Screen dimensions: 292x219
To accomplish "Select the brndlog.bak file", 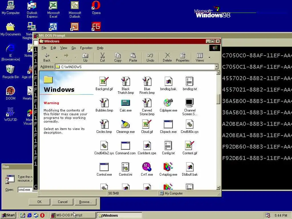I will 168,84.
